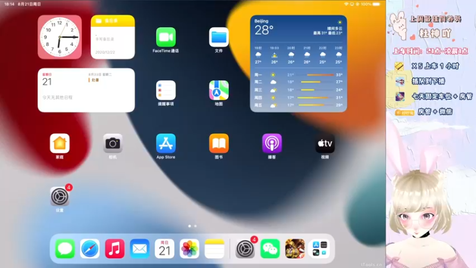
Task: Open the FaceTime app
Action: 166,37
